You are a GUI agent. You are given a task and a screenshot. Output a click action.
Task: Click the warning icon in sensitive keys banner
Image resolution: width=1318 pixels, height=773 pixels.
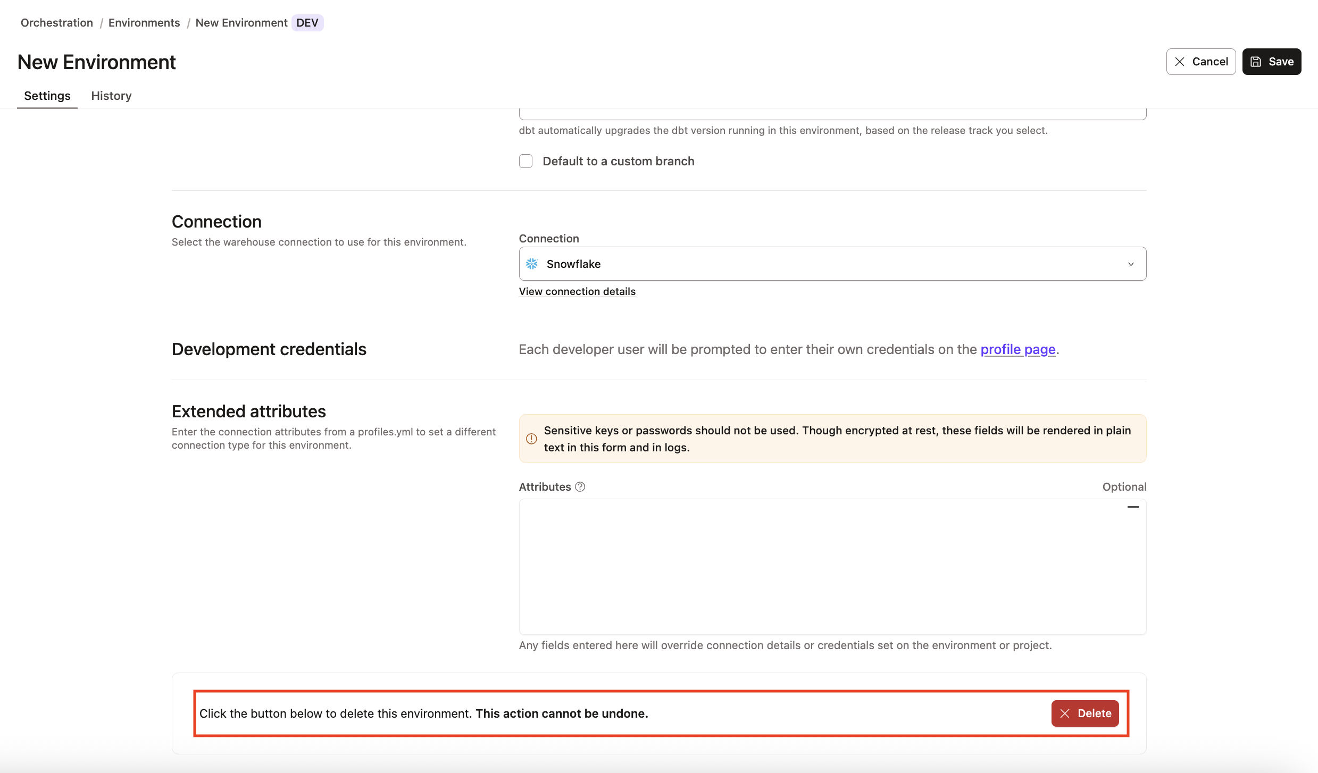click(x=531, y=439)
